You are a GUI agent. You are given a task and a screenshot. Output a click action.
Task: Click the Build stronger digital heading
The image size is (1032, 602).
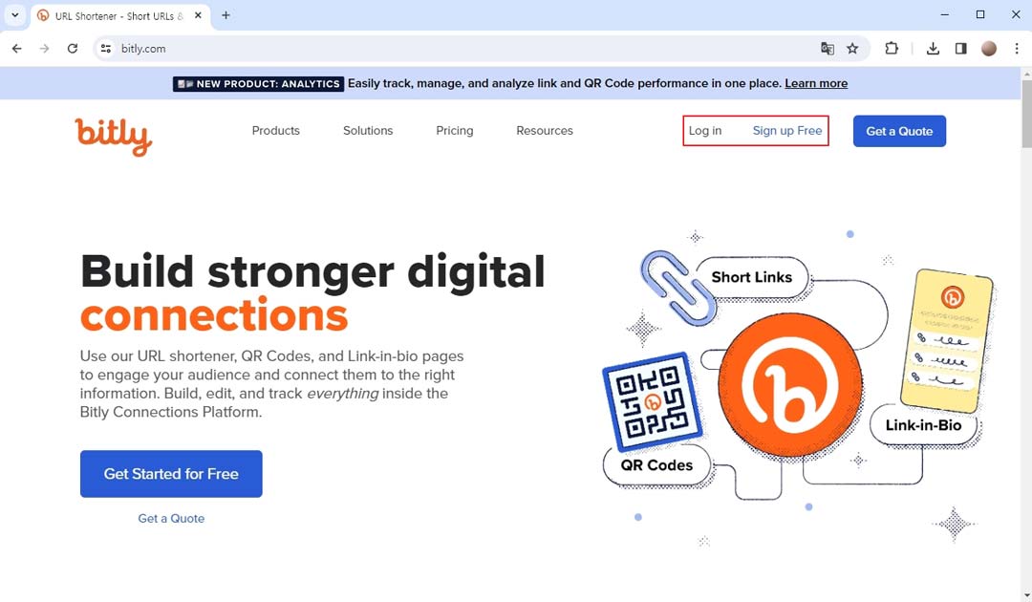[312, 271]
